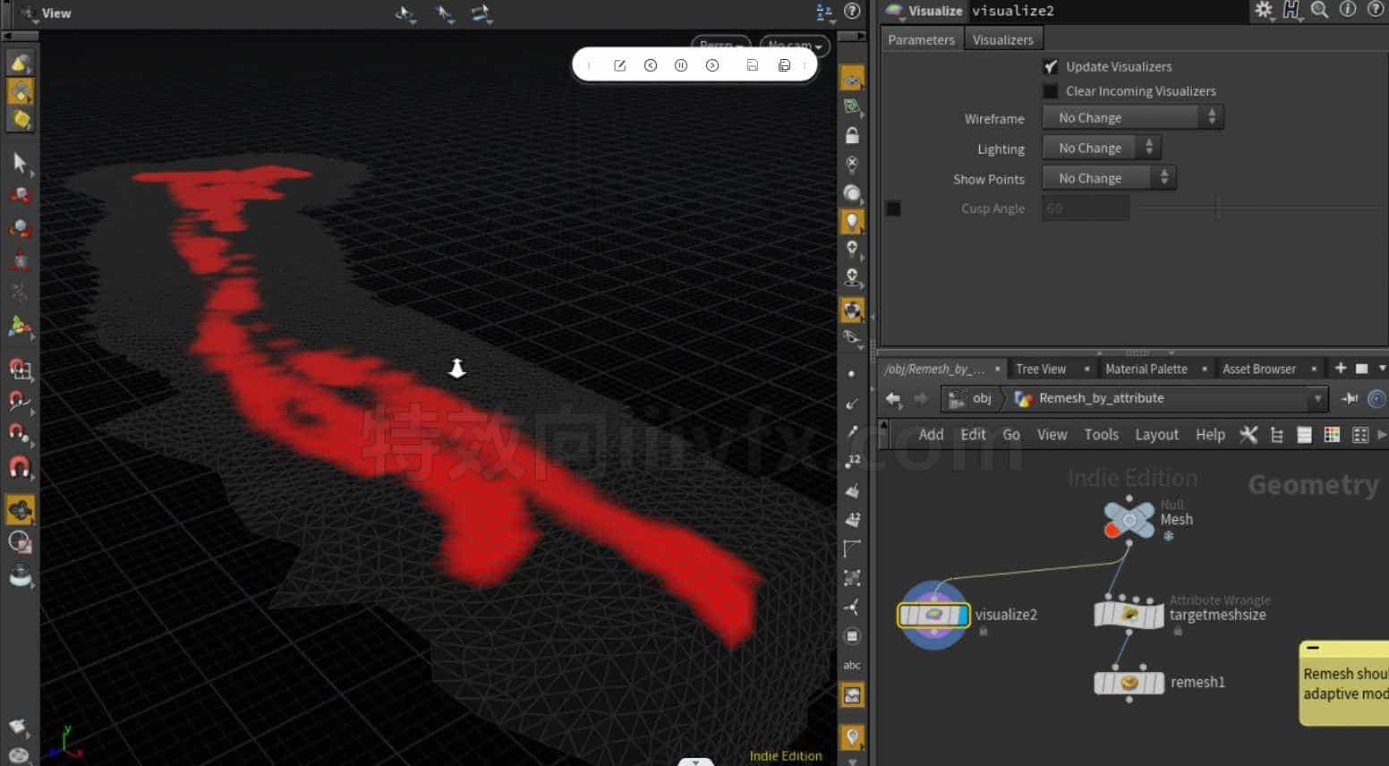Screen dimensions: 1389x766
Task: Click the Cusp Angle slider track
Action: 1261,209
